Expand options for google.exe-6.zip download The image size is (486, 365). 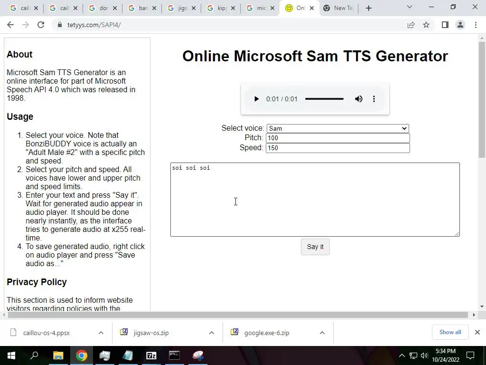coord(322,333)
